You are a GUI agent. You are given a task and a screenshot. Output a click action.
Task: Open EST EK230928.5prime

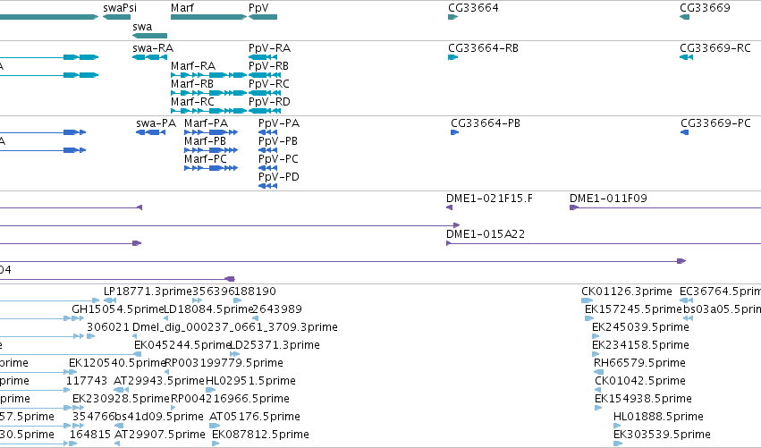click(121, 399)
